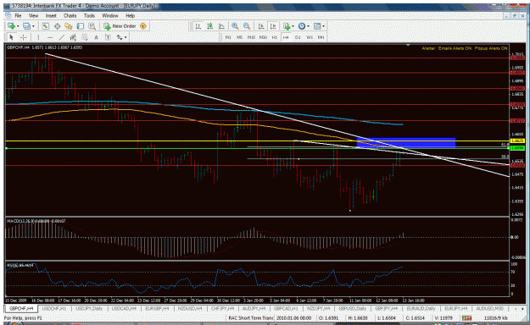Viewport: 530px width, 325px height.
Task: Toggle the Data Window icon
Action: (57, 26)
